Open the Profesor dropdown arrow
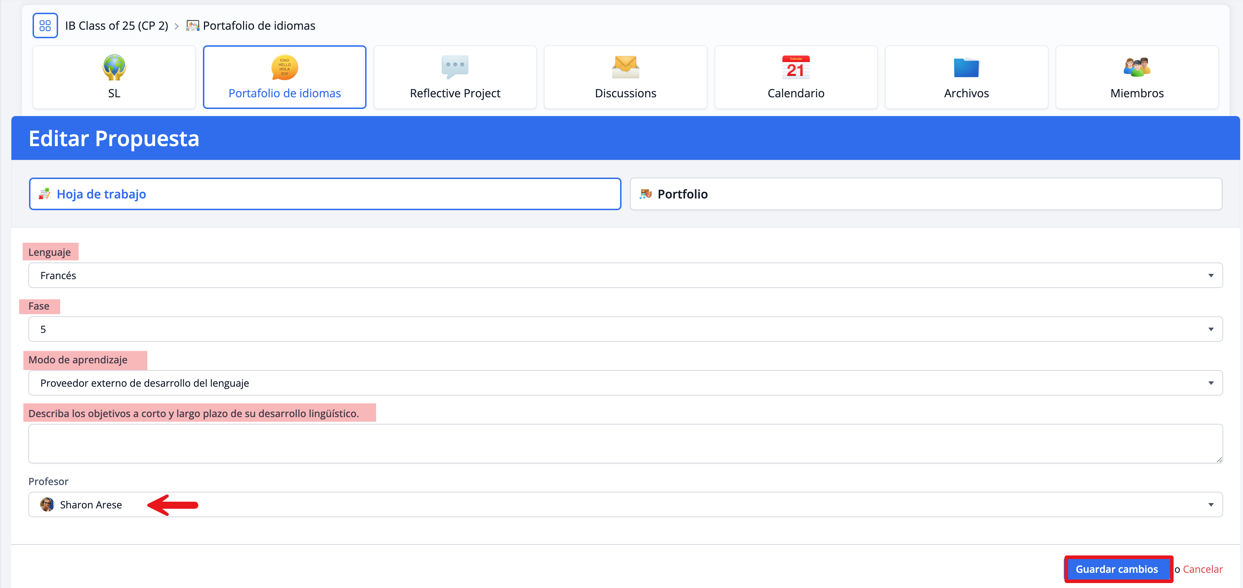This screenshot has height=588, width=1243. click(1210, 505)
